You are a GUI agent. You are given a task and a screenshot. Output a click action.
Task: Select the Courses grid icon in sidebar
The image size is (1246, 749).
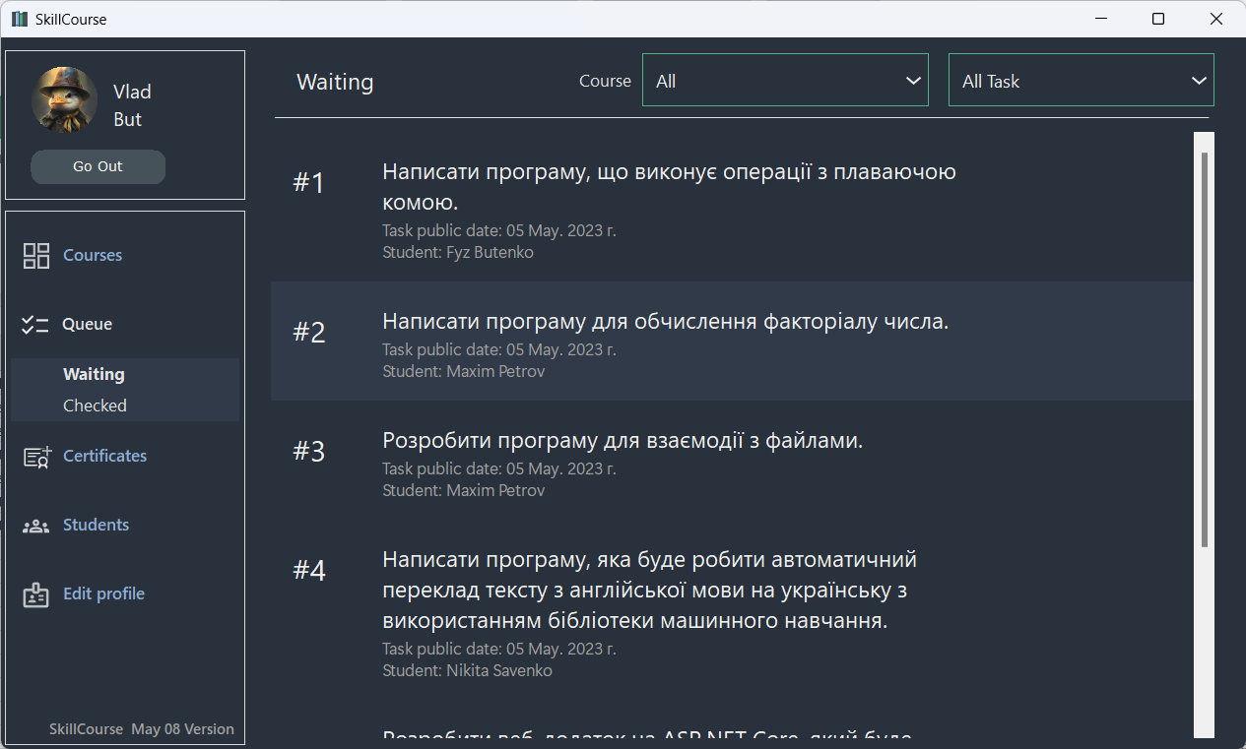tap(35, 254)
